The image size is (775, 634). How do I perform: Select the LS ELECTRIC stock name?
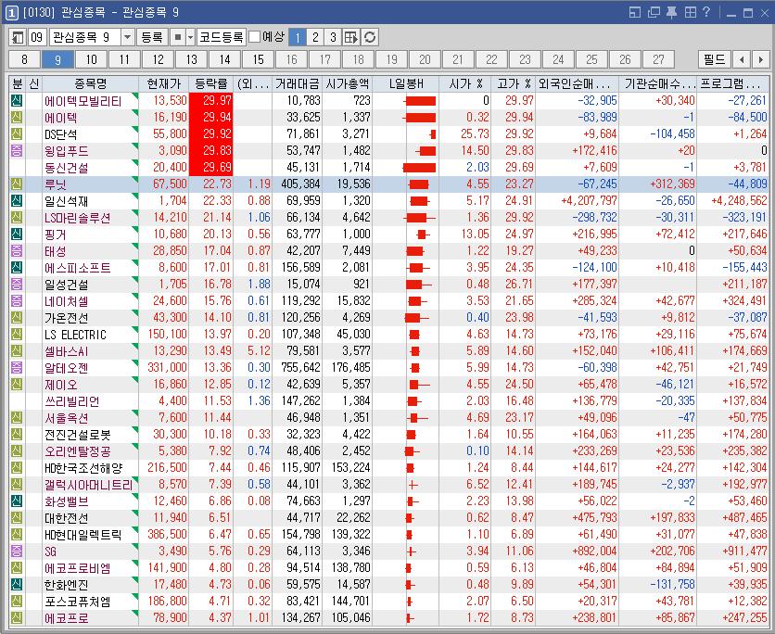click(75, 335)
